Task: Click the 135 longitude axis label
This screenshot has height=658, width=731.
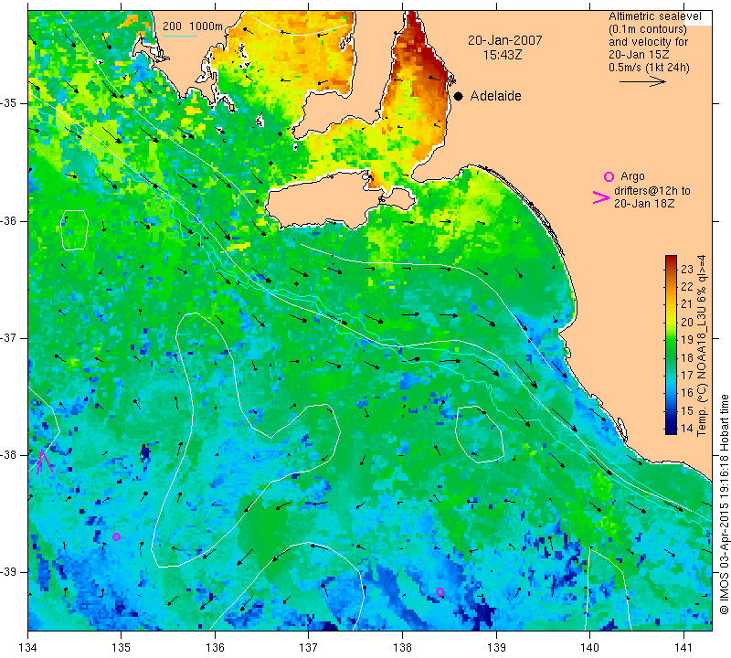Action: [121, 648]
